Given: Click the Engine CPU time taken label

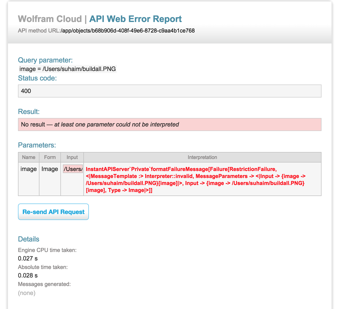Looking at the screenshot, I should 47,250.
